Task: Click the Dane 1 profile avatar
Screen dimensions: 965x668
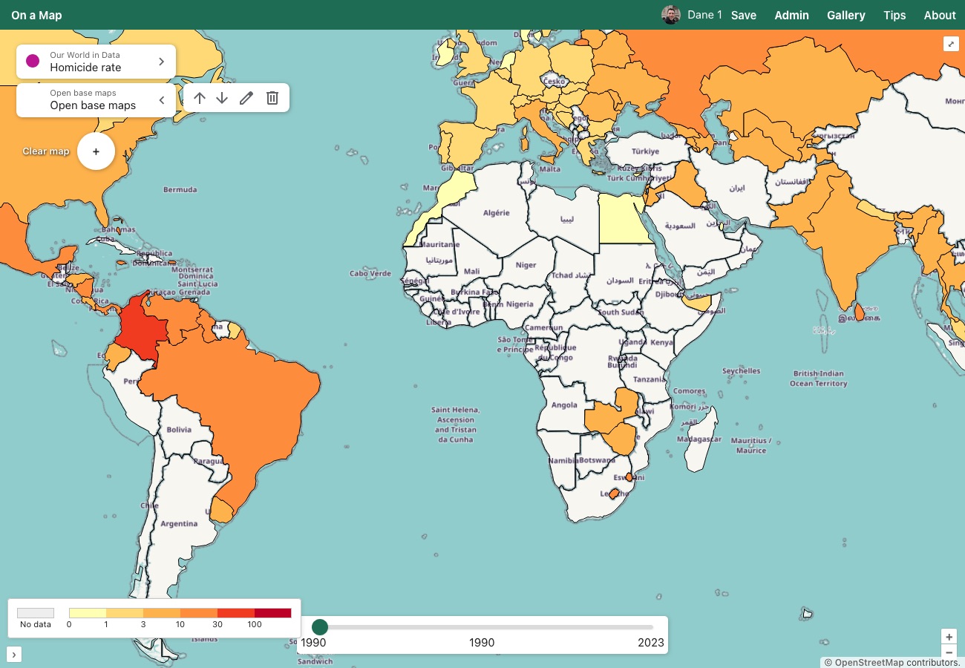Action: 671,14
